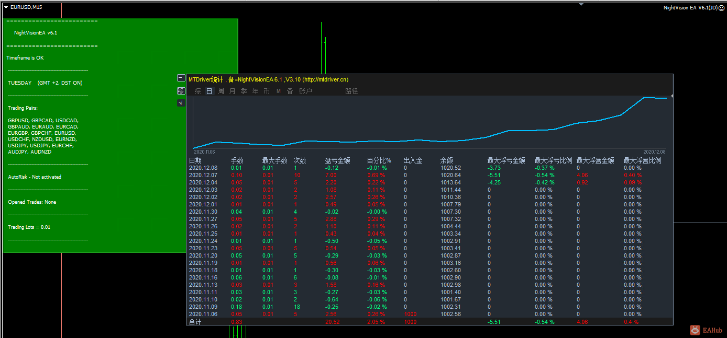Screen dimensions: 727x338
Task: Click the EAHub logo icon
Action: pos(695,330)
